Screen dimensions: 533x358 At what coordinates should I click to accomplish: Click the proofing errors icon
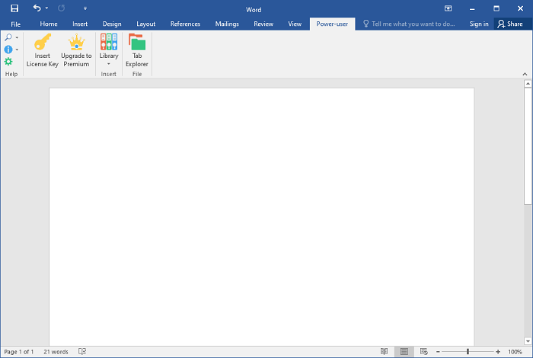point(82,352)
